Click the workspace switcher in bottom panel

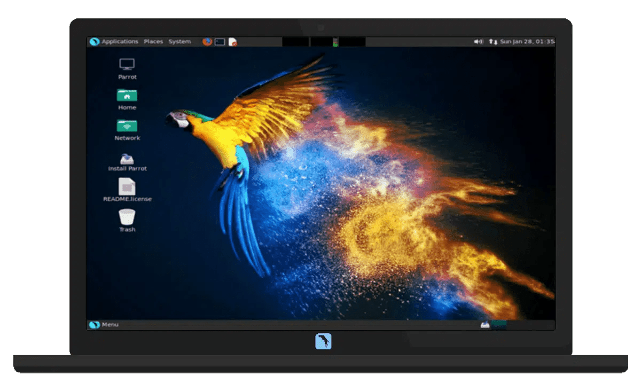(499, 325)
